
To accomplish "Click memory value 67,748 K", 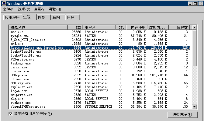I will 138,36.
